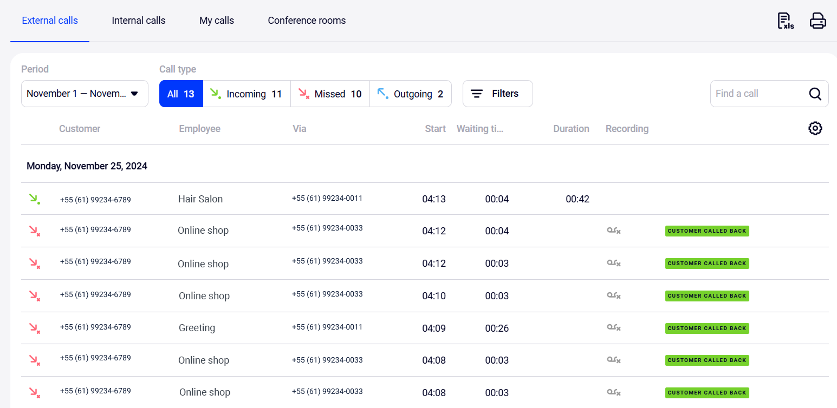Open table column settings gear
This screenshot has height=408, width=837.
tap(815, 128)
